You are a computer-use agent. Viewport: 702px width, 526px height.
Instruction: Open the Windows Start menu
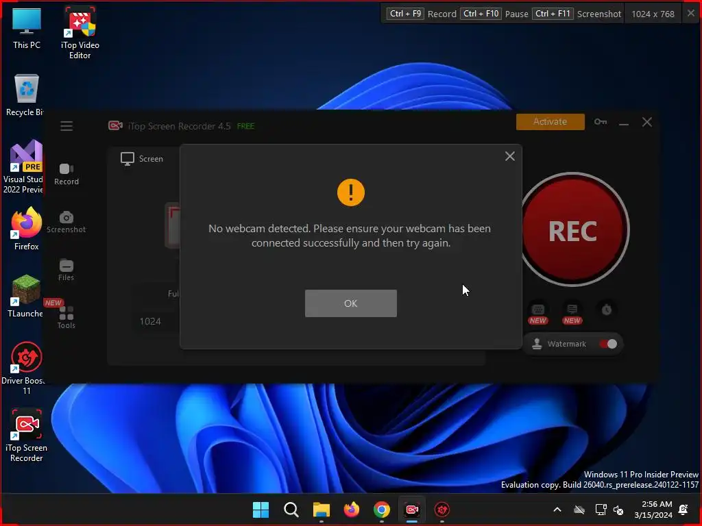(x=261, y=510)
